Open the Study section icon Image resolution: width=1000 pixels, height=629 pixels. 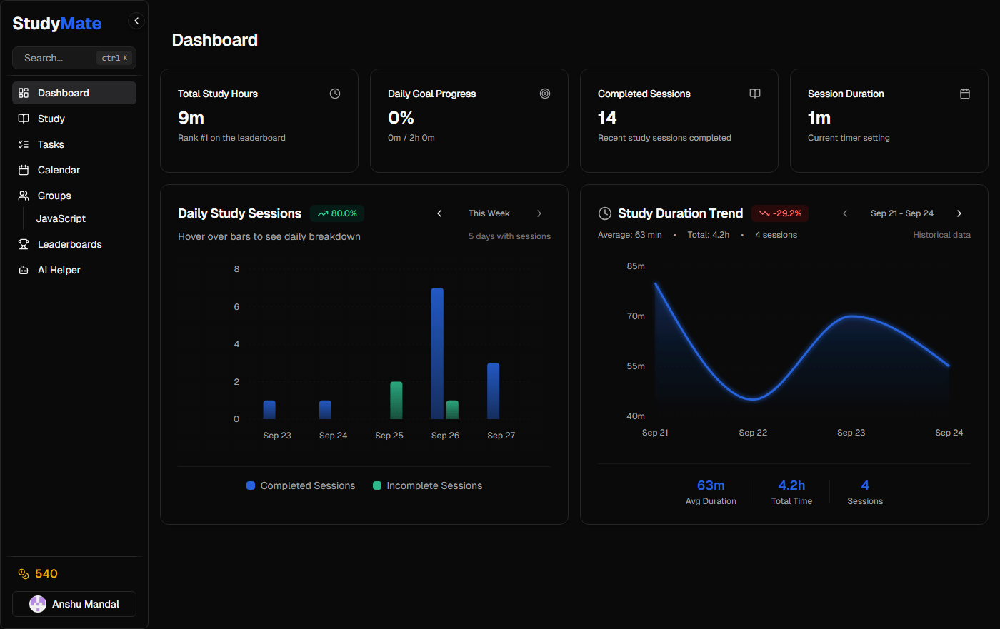tap(22, 119)
